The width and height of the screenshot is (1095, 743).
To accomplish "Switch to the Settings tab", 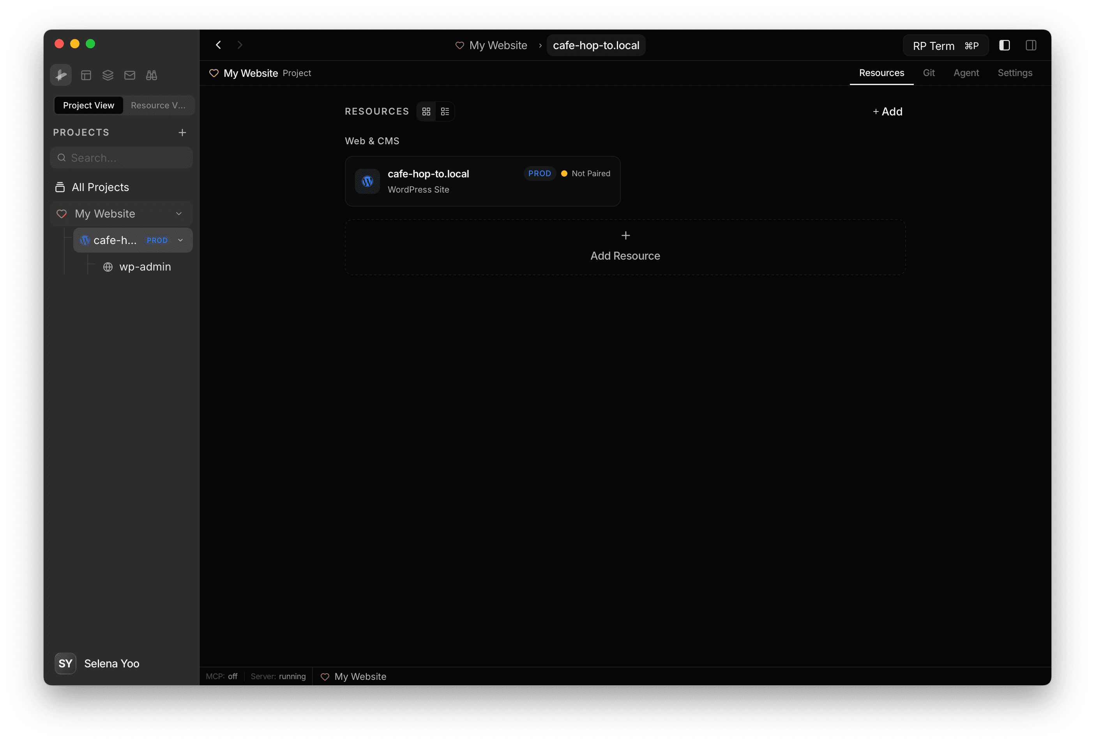I will [x=1014, y=73].
